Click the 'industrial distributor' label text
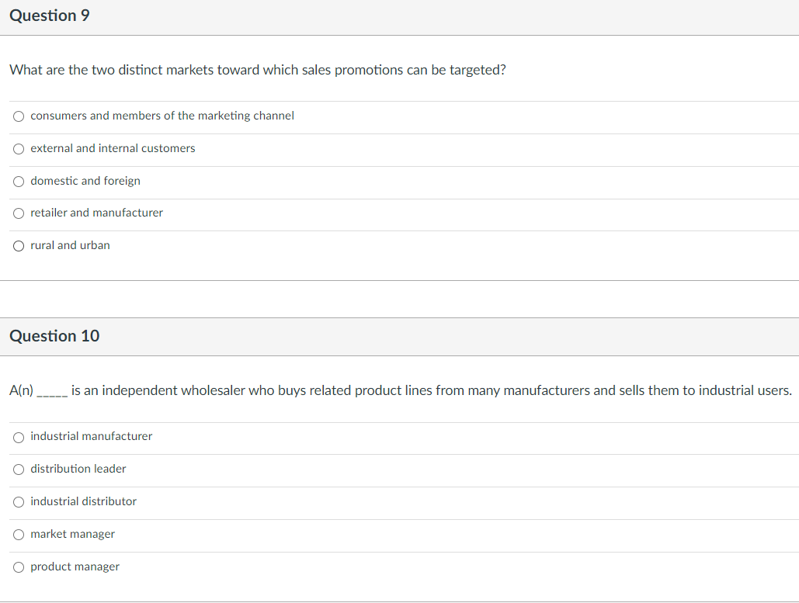Viewport: 799px width, 603px height. pyautogui.click(x=83, y=501)
